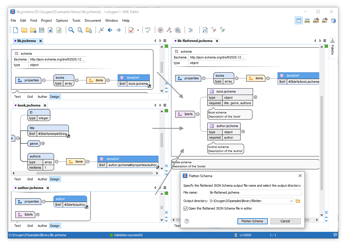Open the Palette side panel

click(x=333, y=48)
